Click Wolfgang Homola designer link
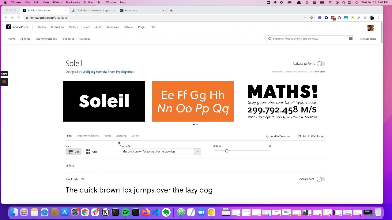The height and width of the screenshot is (220, 392). (95, 72)
